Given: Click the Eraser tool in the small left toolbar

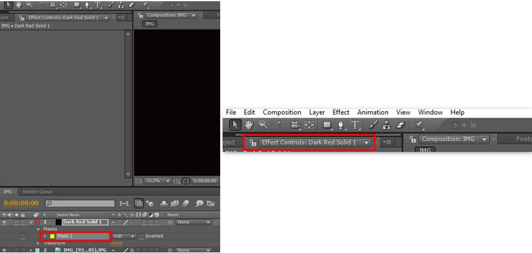Looking at the screenshot, I should (131, 5).
